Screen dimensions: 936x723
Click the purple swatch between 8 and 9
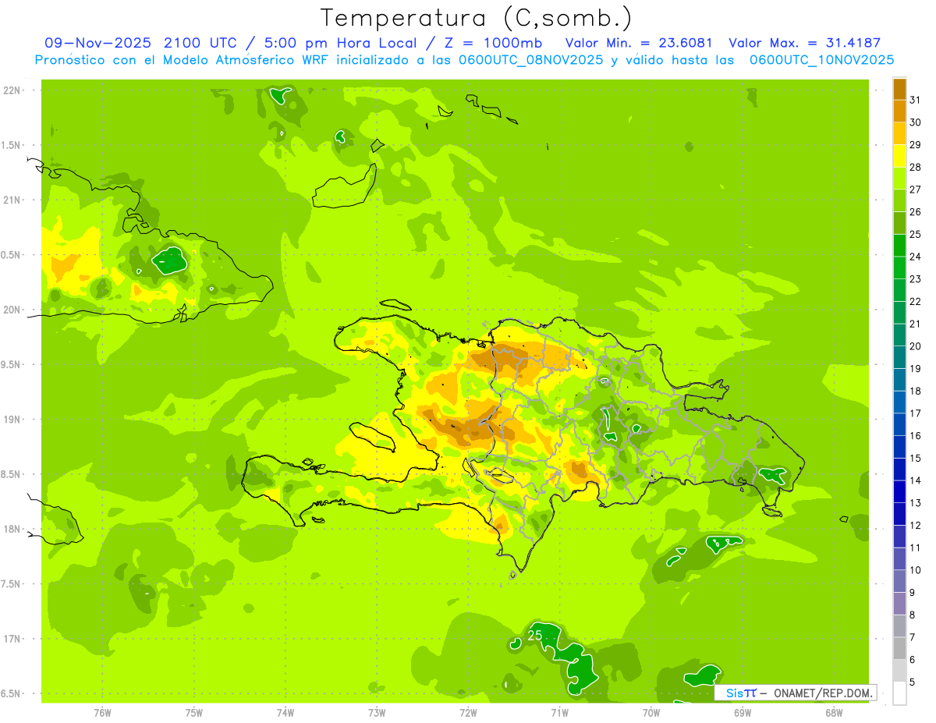click(x=900, y=604)
